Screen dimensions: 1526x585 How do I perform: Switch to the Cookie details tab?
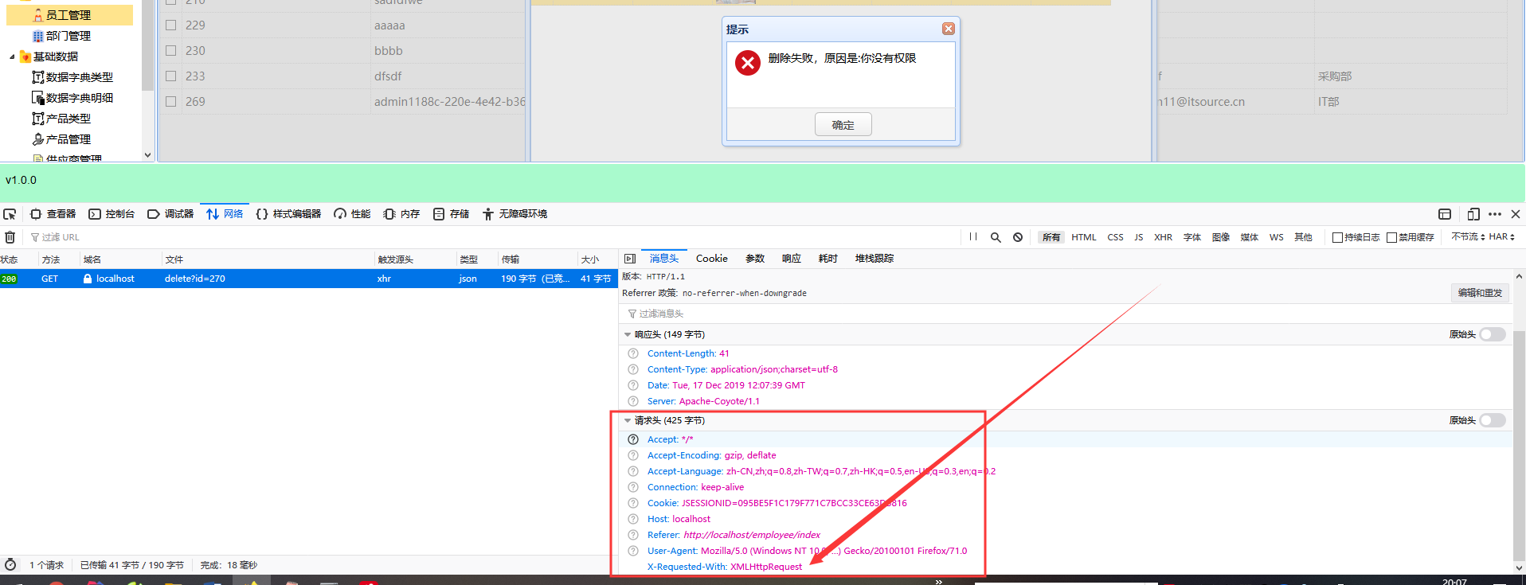(x=712, y=259)
